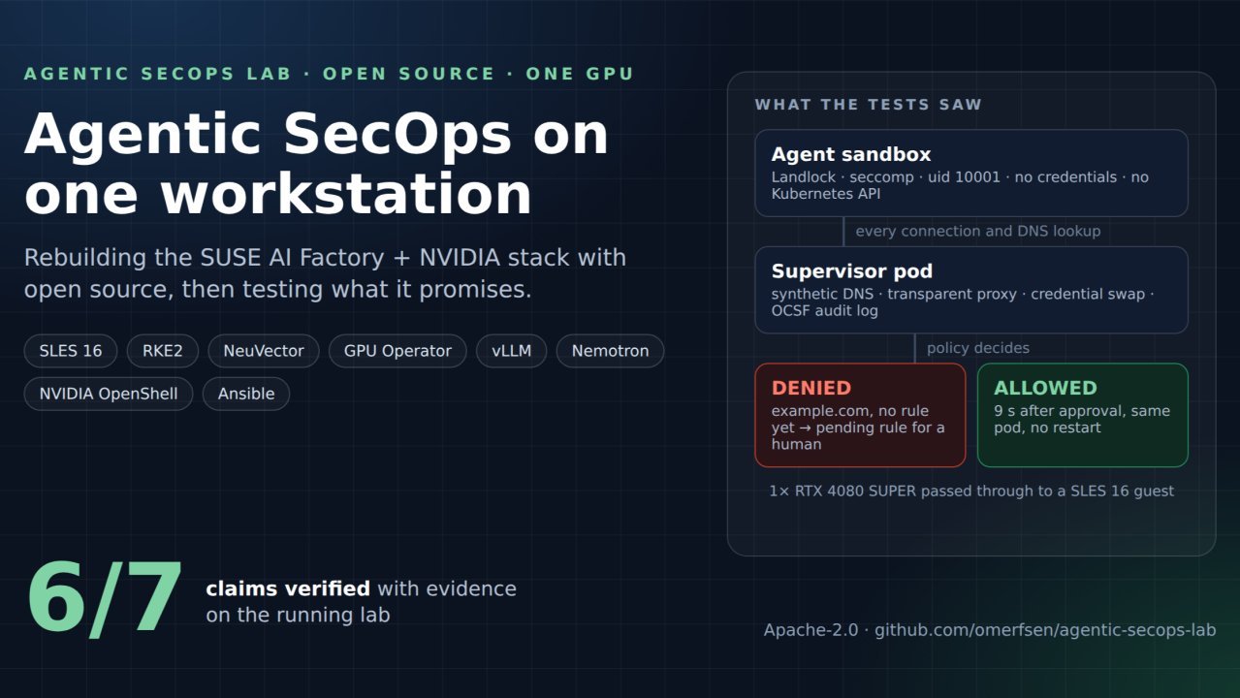Click the "policy decides" label
Screen dimensions: 1240x698
(x=978, y=348)
